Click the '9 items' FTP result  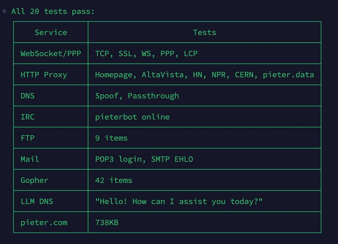pyautogui.click(x=111, y=138)
